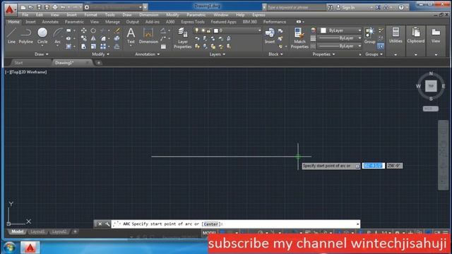Viewport: 452px width, 254px height.
Task: Open the Format menu
Action: tap(90, 15)
